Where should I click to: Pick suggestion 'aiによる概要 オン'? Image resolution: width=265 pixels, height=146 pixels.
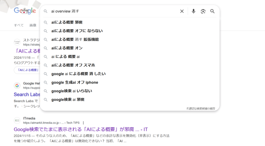point(130,48)
